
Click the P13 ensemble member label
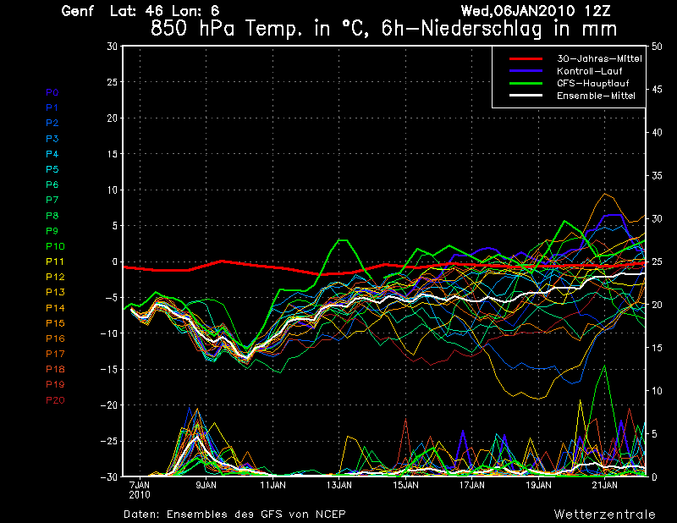pyautogui.click(x=55, y=292)
